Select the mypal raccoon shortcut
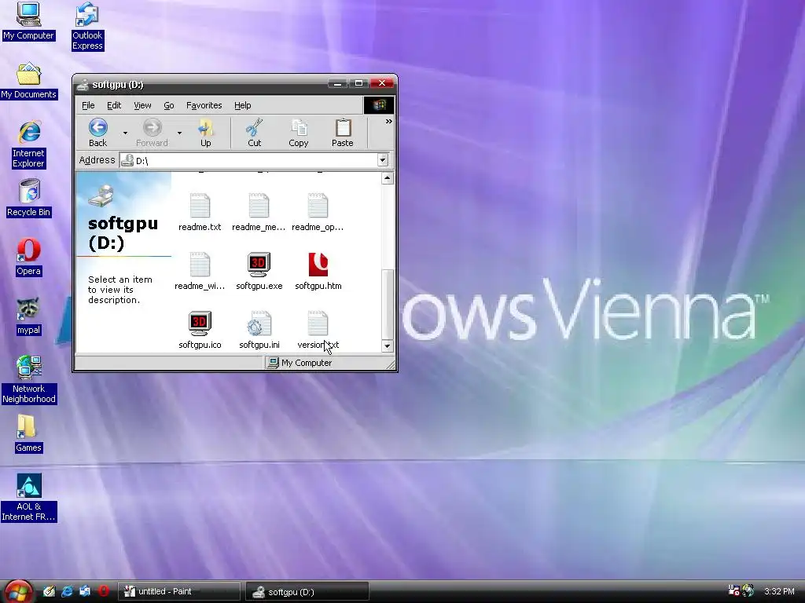 click(29, 316)
